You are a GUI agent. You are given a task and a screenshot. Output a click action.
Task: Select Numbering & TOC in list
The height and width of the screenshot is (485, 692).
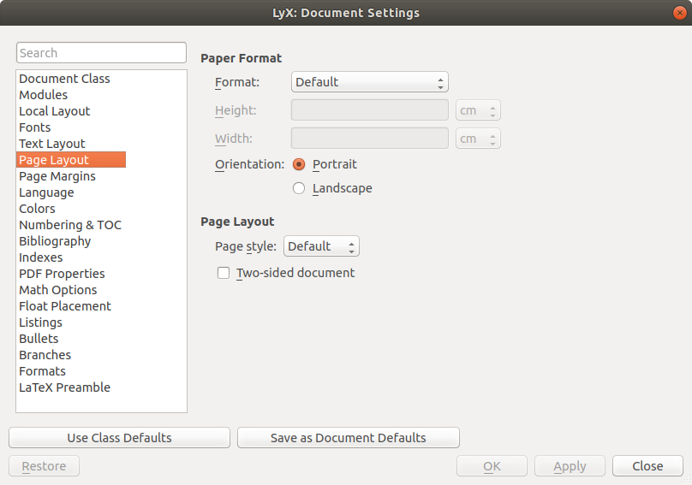tap(70, 225)
